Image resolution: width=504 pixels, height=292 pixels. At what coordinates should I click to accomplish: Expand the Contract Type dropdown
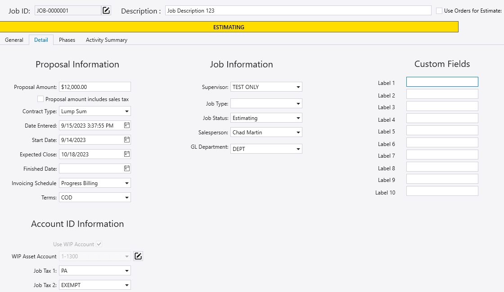(x=126, y=111)
